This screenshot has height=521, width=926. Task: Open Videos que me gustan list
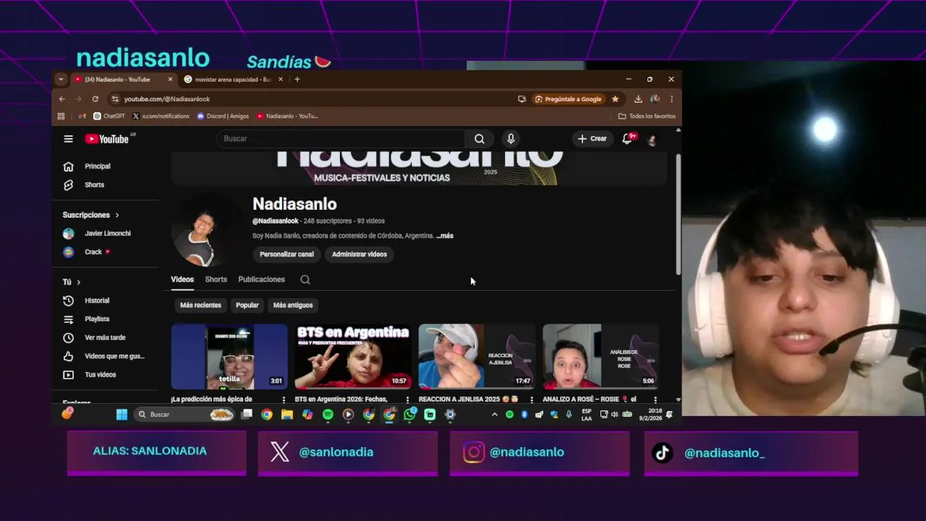106,356
